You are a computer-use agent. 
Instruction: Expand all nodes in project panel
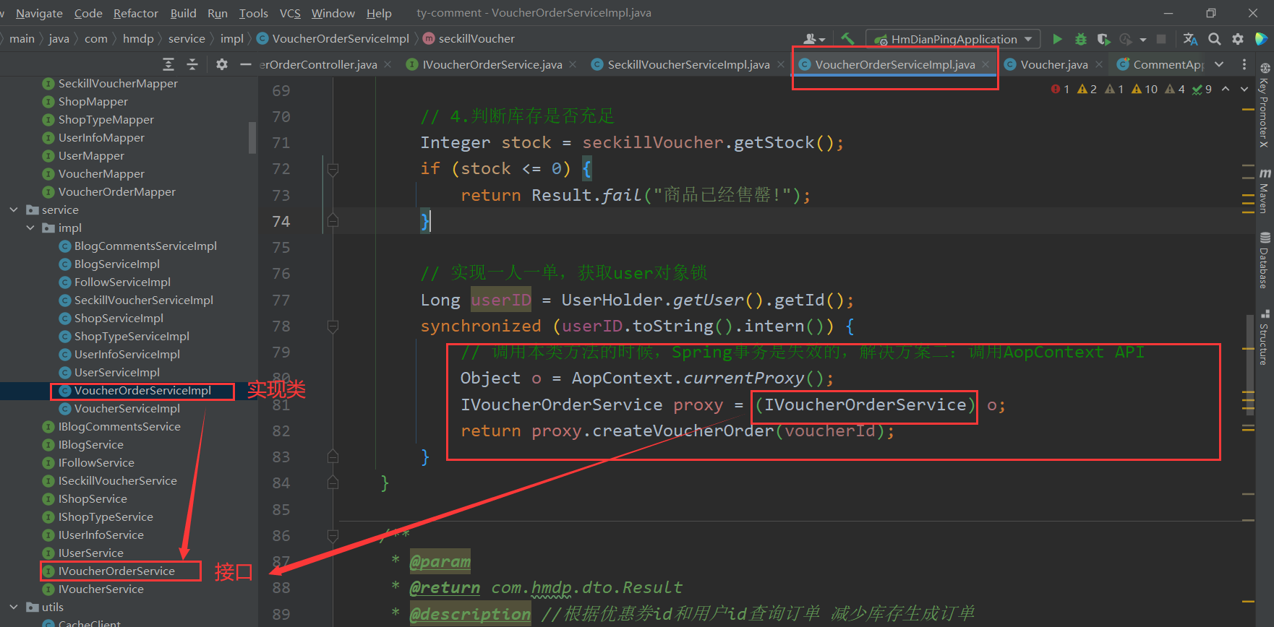168,64
